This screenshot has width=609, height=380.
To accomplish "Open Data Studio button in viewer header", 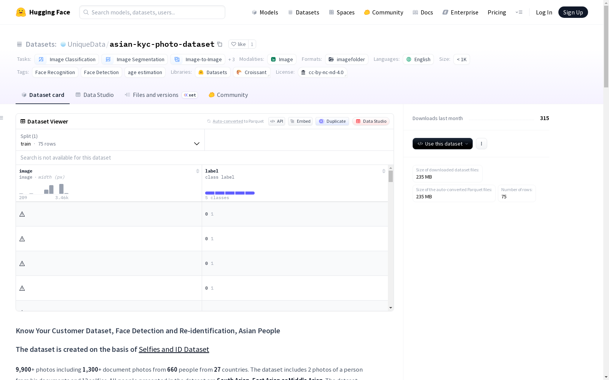I will (x=371, y=121).
